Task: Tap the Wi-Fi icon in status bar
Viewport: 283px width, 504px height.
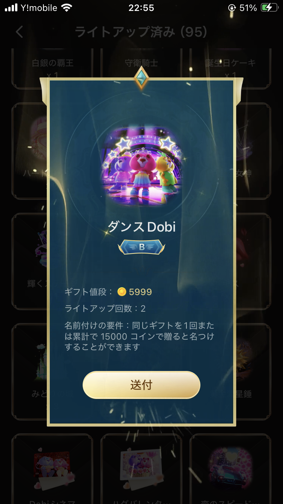Action: point(67,8)
